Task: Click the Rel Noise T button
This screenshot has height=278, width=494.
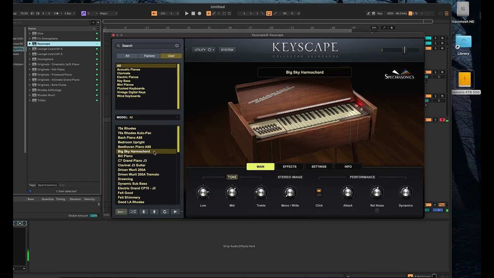Action: point(377,210)
